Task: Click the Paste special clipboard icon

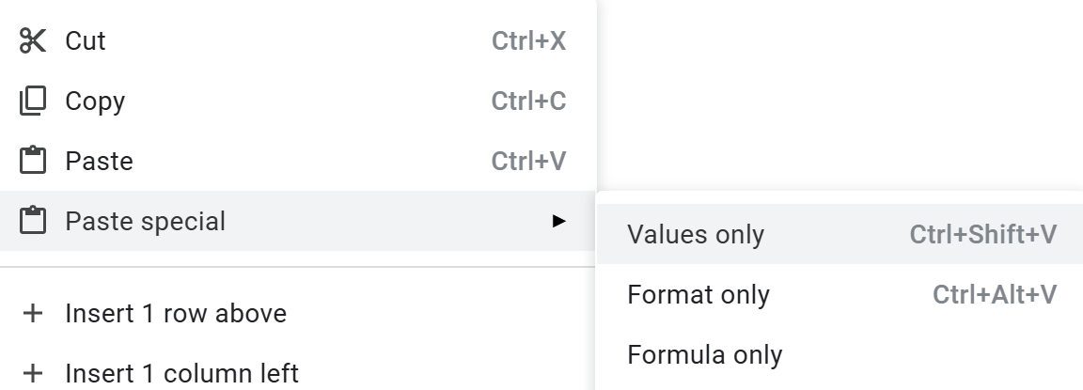Action: pos(32,222)
